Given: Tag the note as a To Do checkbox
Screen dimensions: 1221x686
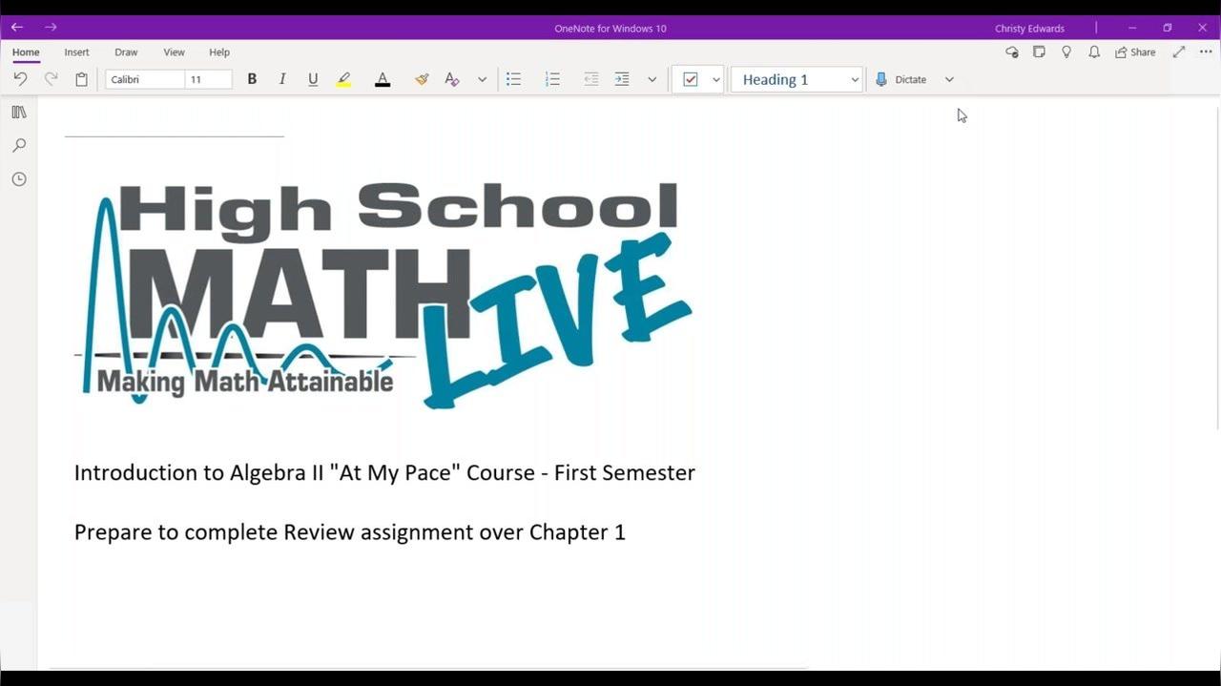Looking at the screenshot, I should click(x=691, y=79).
